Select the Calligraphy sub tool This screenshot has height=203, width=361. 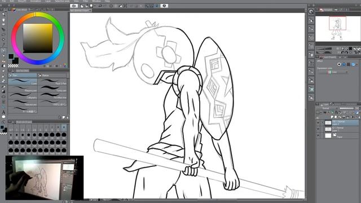[x=23, y=96]
